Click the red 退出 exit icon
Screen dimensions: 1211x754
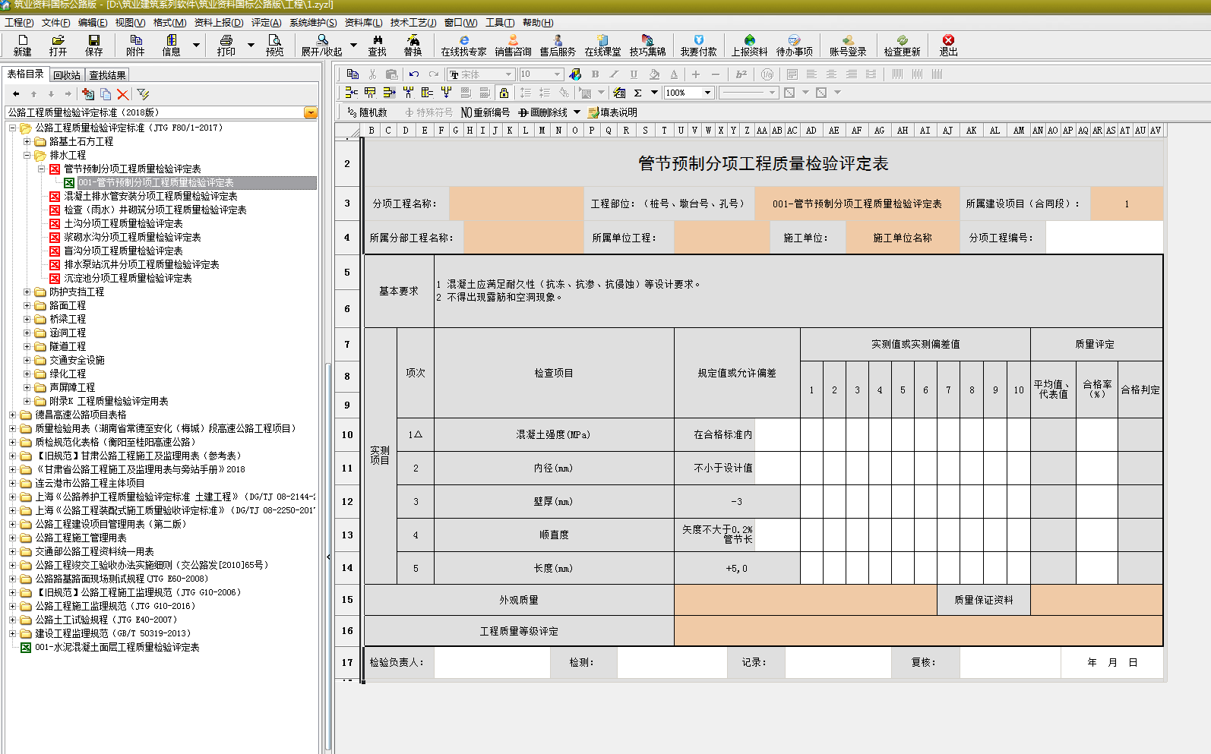(948, 46)
